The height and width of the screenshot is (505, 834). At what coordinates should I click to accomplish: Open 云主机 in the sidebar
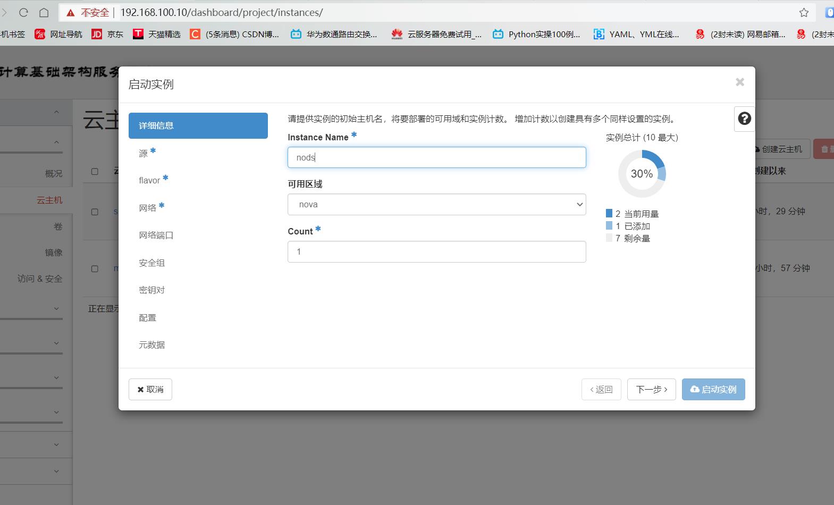tap(49, 200)
